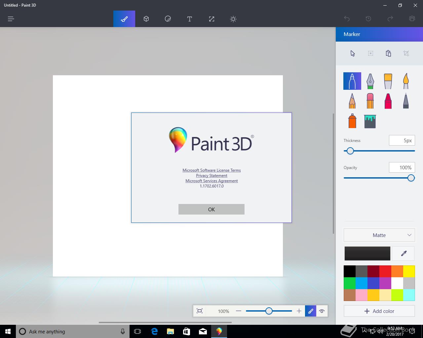Open Microsoft Services Agreement link
423x338 pixels.
click(211, 181)
